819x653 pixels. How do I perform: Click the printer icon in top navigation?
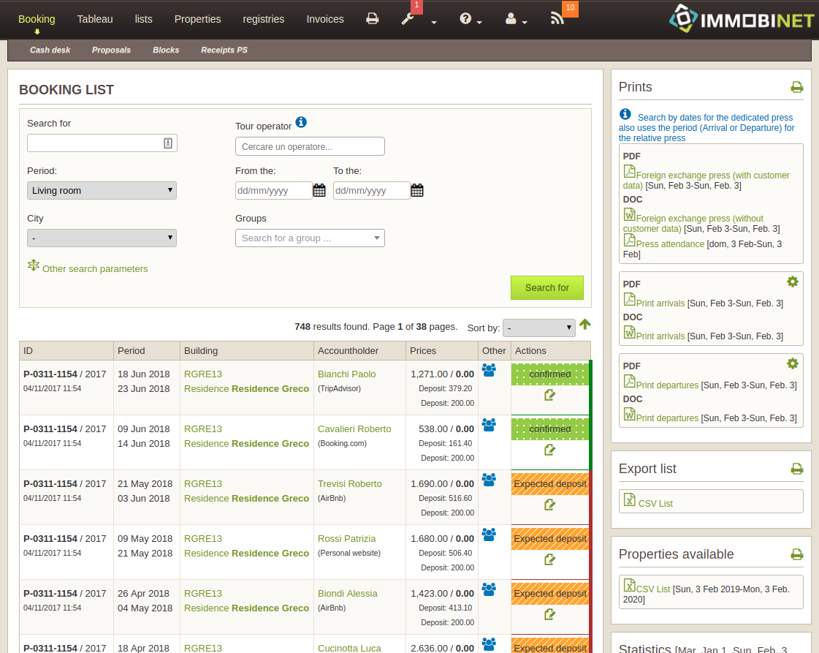(x=373, y=19)
